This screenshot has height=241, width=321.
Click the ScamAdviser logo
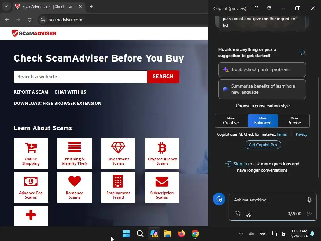click(34, 33)
